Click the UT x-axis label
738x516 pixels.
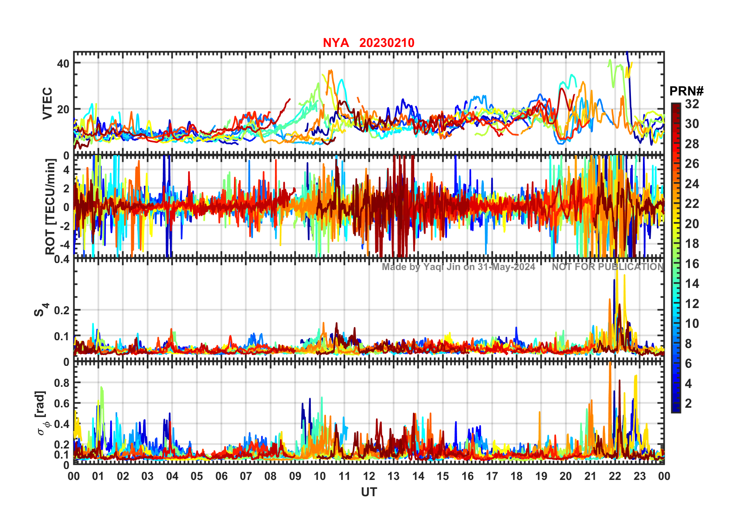click(x=369, y=492)
